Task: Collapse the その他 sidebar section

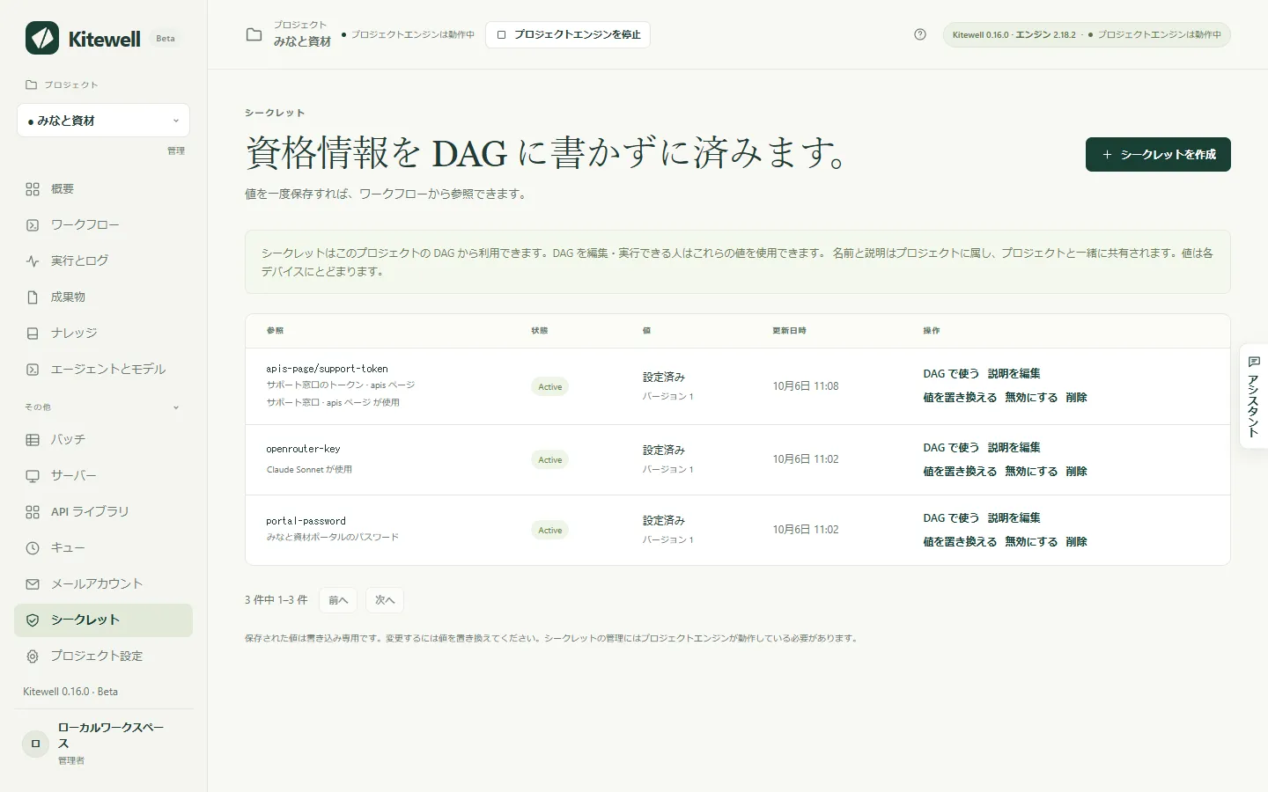Action: pyautogui.click(x=103, y=407)
